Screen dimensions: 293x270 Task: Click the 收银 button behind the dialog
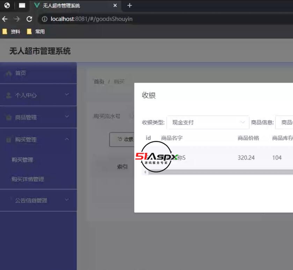(x=123, y=139)
